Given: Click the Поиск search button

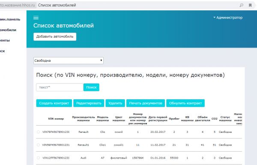Looking at the screenshot, I should (x=91, y=87).
